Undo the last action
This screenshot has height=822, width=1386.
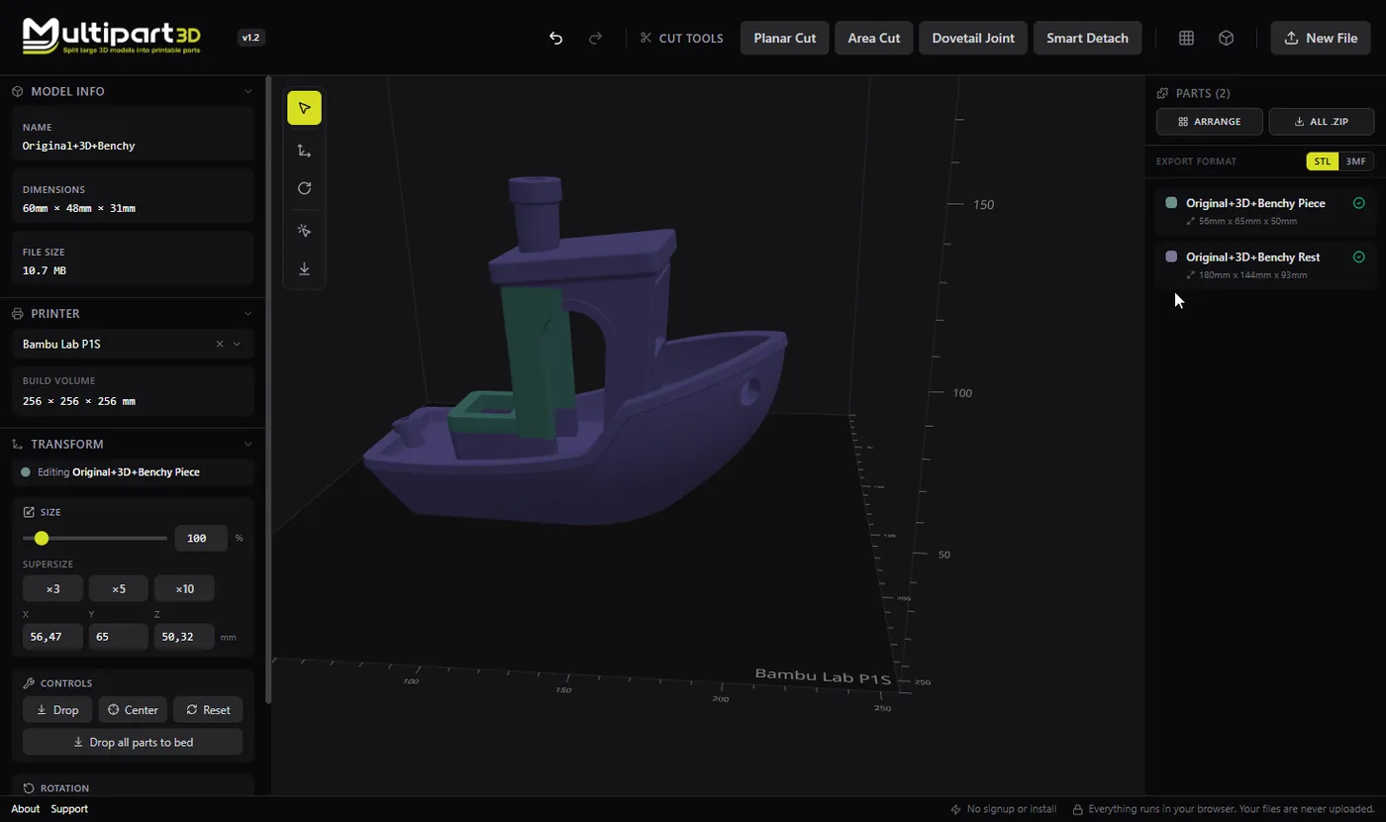(x=556, y=39)
